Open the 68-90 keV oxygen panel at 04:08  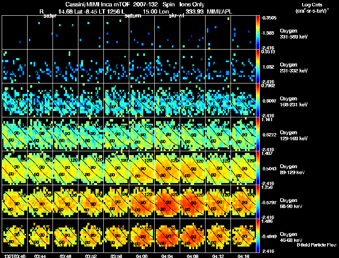192,202
